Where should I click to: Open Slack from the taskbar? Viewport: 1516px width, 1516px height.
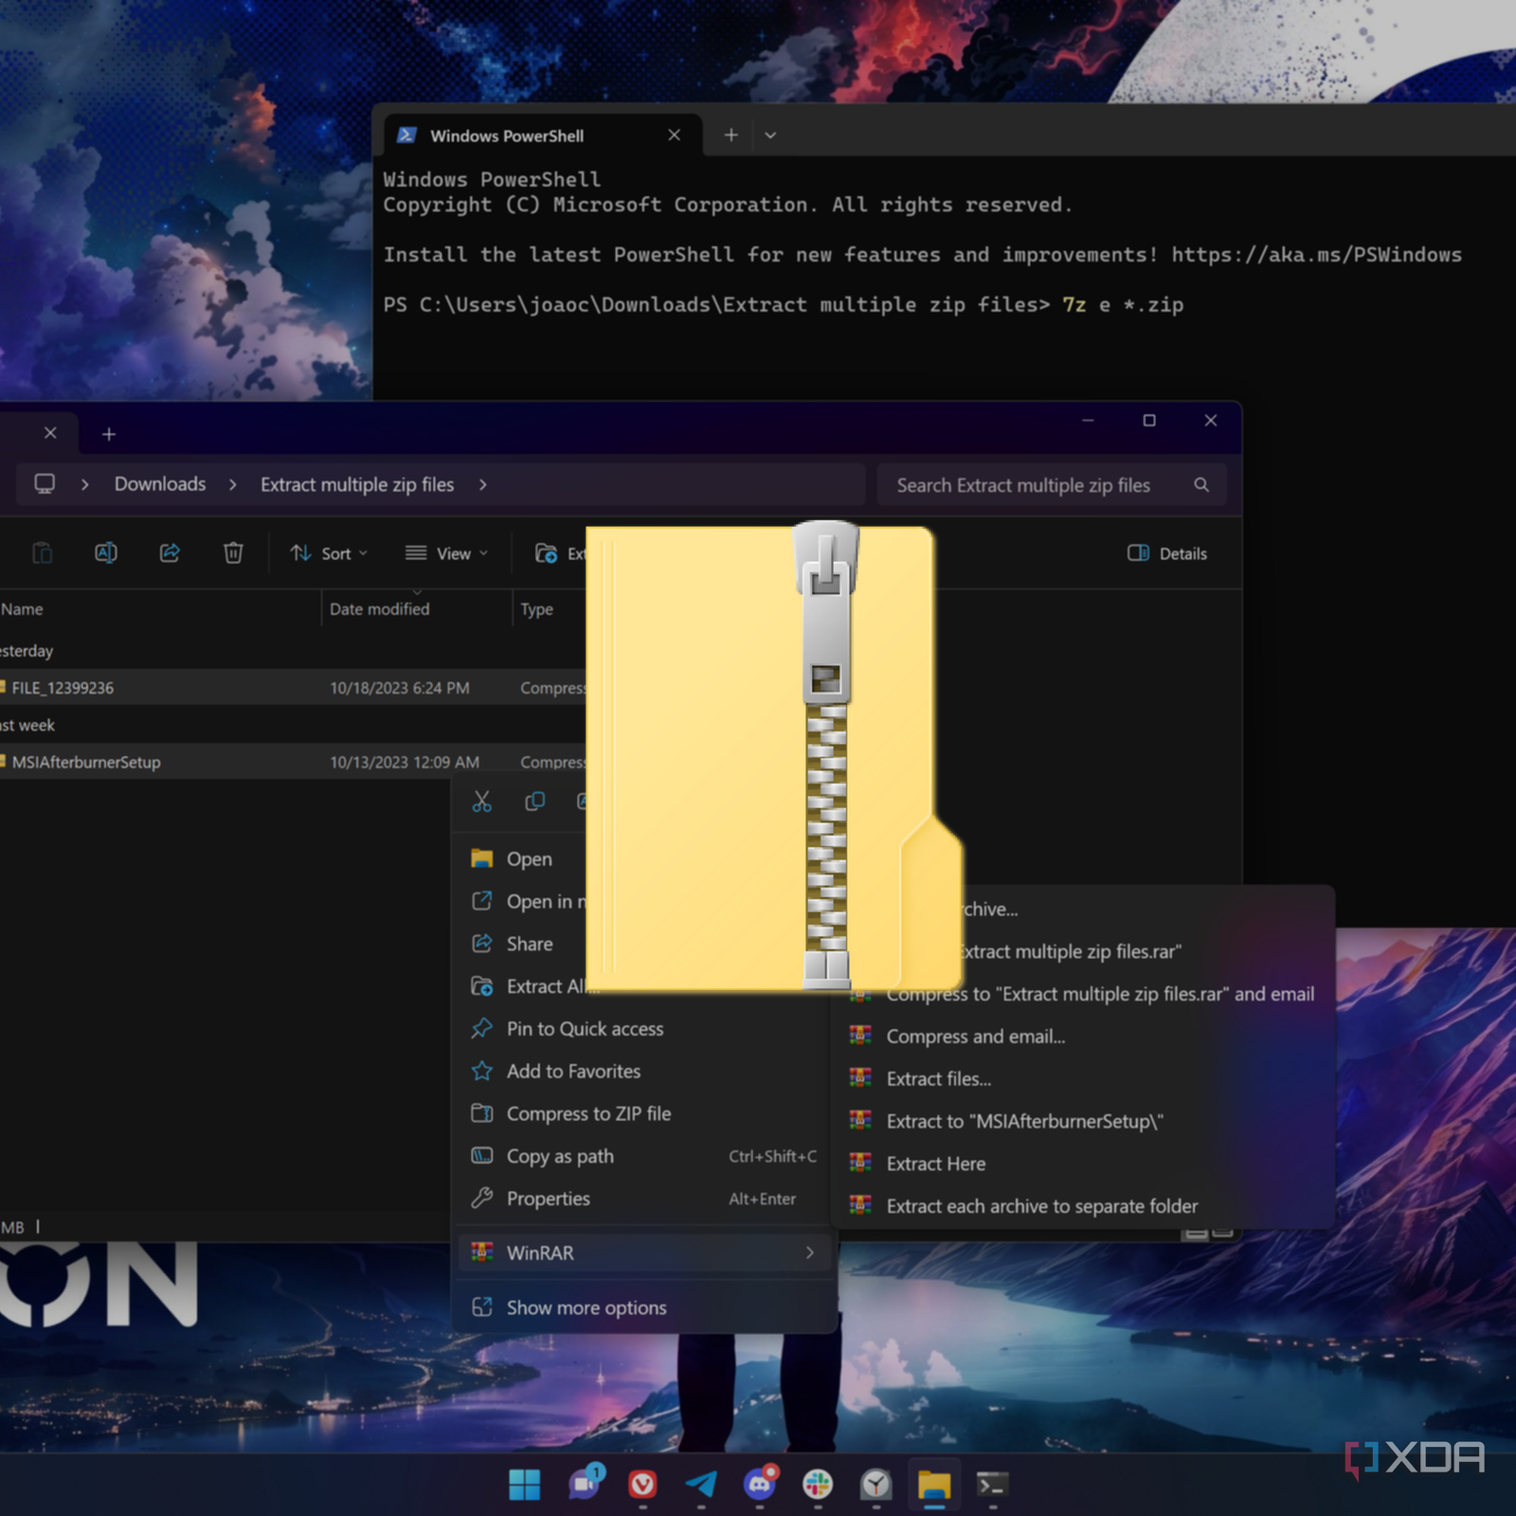pos(818,1484)
